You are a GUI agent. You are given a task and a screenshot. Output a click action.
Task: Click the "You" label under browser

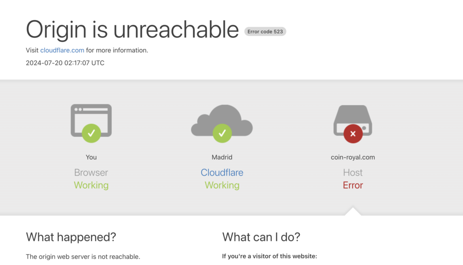coord(91,157)
